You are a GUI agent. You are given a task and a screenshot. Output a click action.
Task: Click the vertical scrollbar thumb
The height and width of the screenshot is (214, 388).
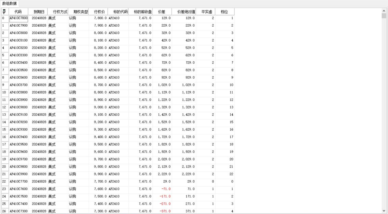point(384,16)
